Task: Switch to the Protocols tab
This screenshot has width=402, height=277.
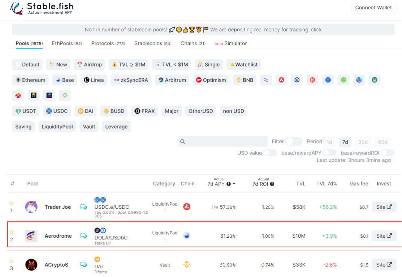Action: click(108, 43)
